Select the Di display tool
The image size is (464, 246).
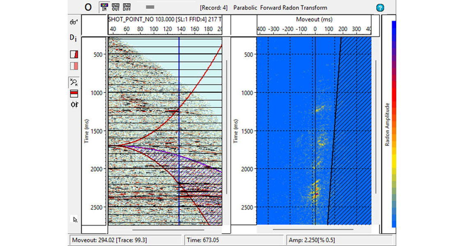pyautogui.click(x=74, y=38)
